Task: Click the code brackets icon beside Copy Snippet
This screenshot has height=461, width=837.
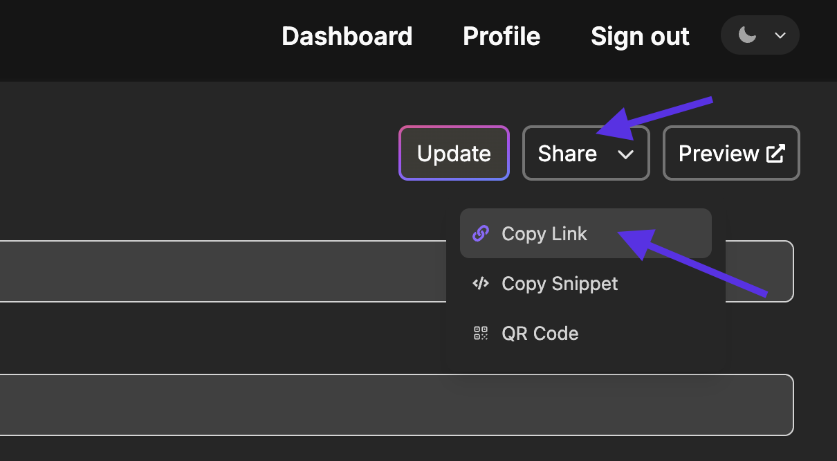Action: (480, 283)
